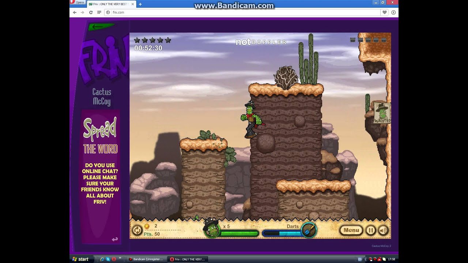Viewport: 468px width, 263px height.
Task: Click the Darts weapon icon
Action: 309,230
